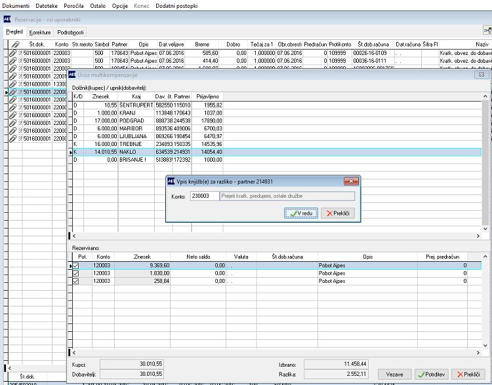The image size is (492, 385).
Task: Click the Konto input field with 230003
Action: pos(203,196)
